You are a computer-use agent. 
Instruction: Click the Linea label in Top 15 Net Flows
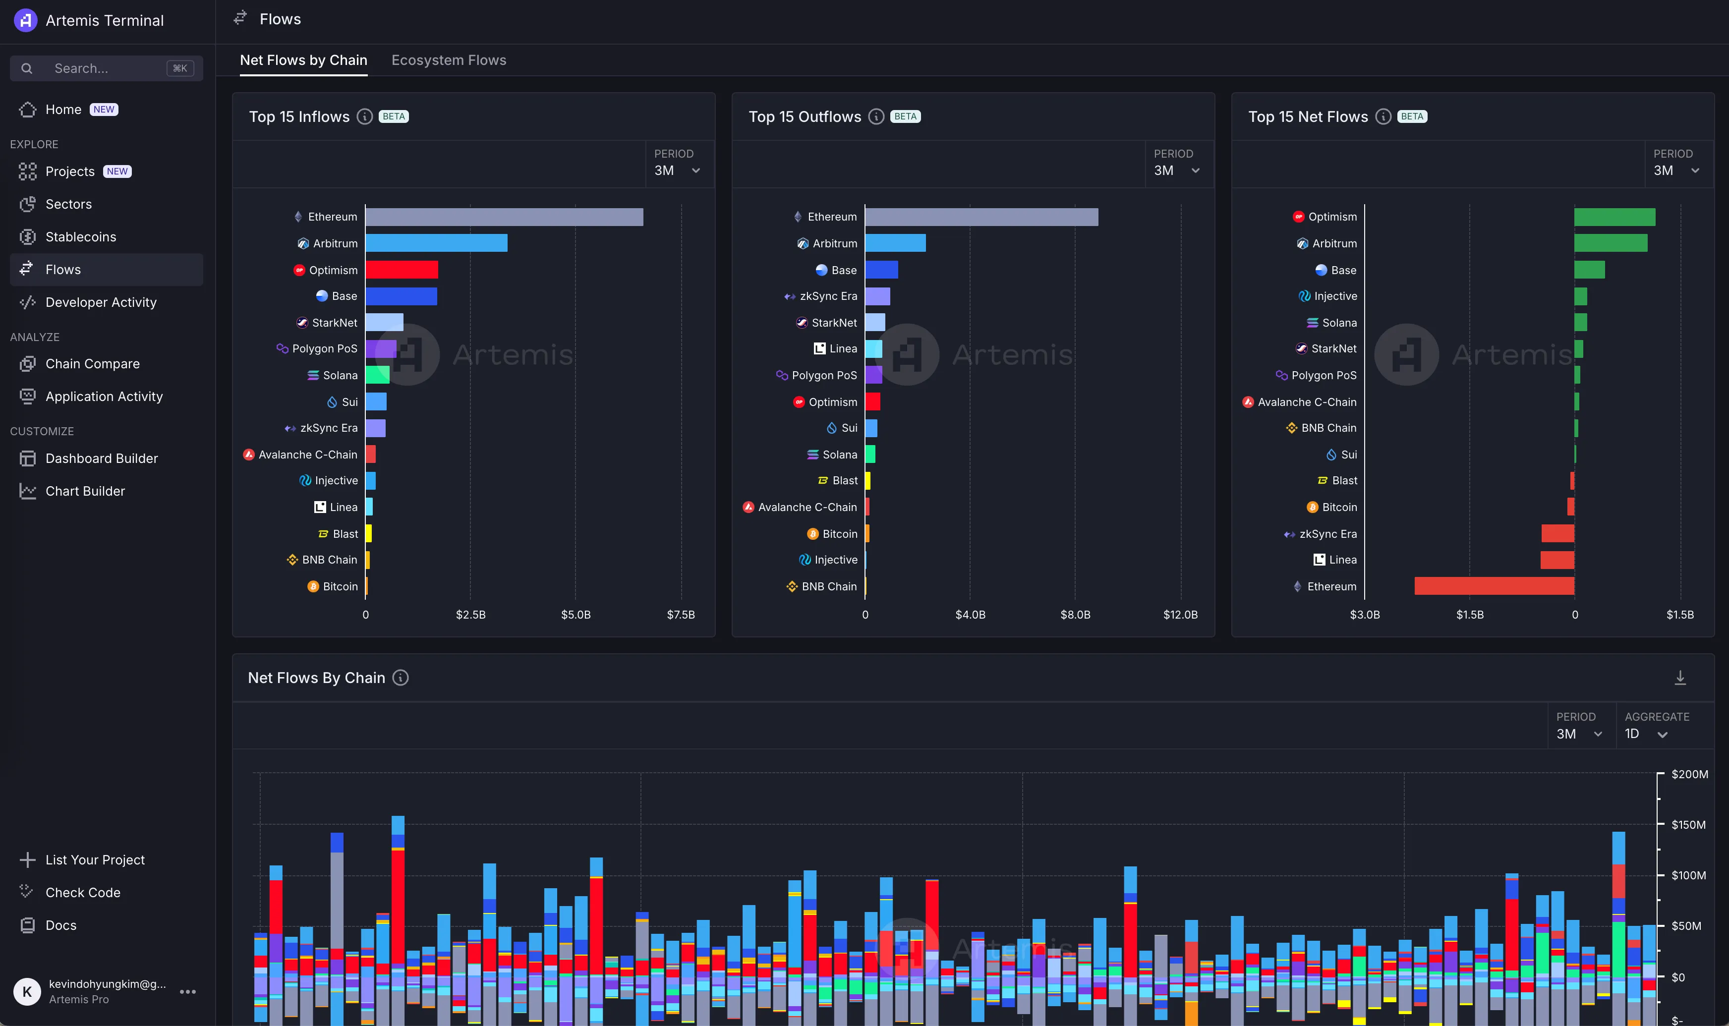tap(1342, 560)
